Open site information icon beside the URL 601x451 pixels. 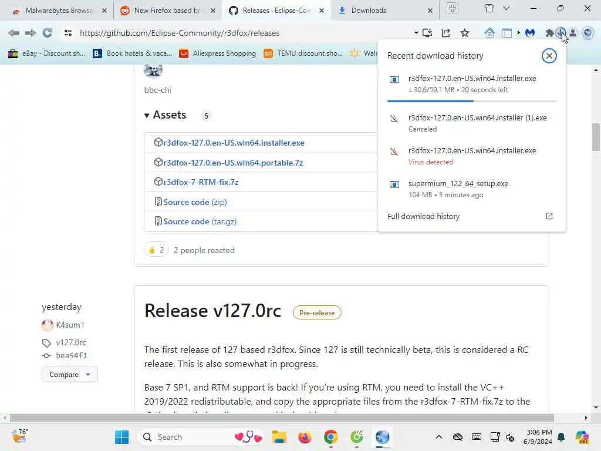(x=68, y=33)
